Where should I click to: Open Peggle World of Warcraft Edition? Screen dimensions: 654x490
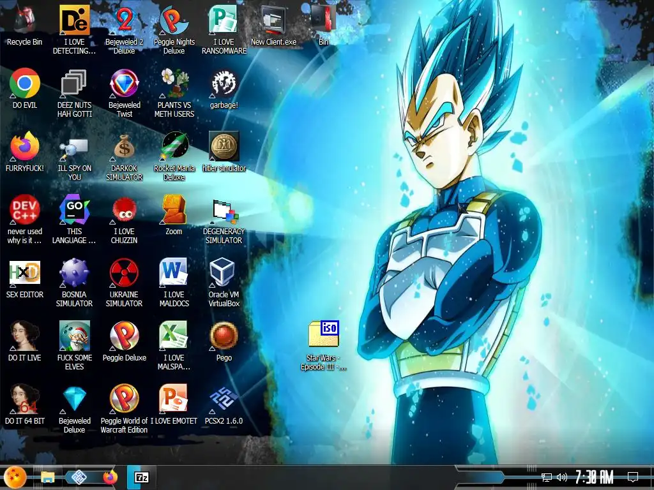pyautogui.click(x=124, y=409)
